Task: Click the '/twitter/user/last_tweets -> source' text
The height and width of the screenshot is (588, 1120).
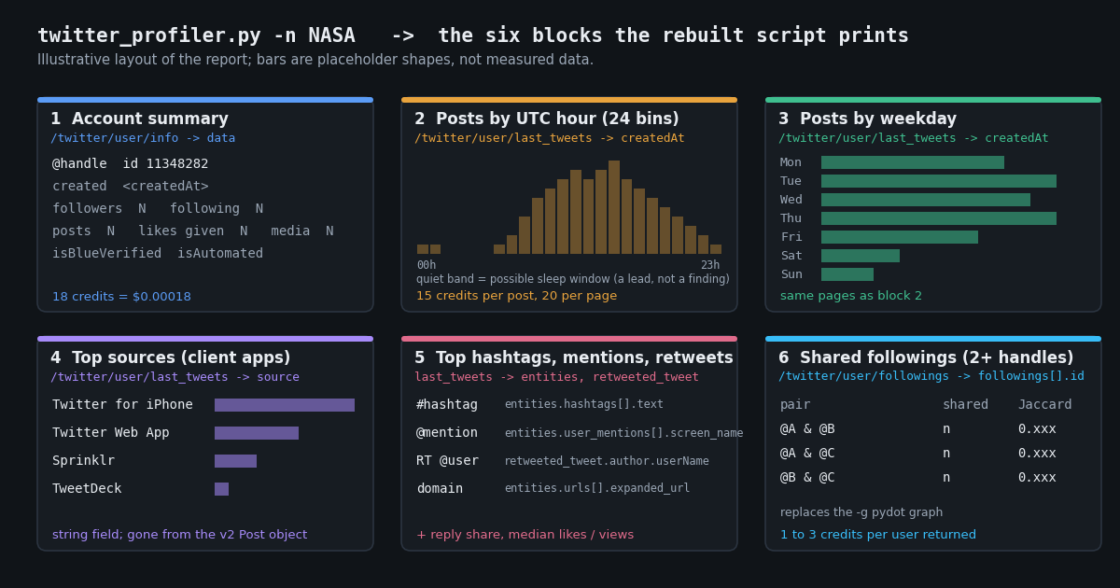Action: point(175,377)
